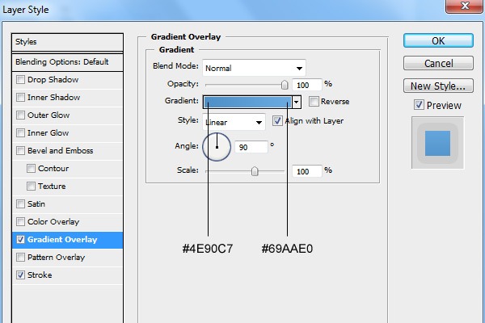Tick the Color Overlay checkbox
The image size is (485, 323).
coord(20,221)
